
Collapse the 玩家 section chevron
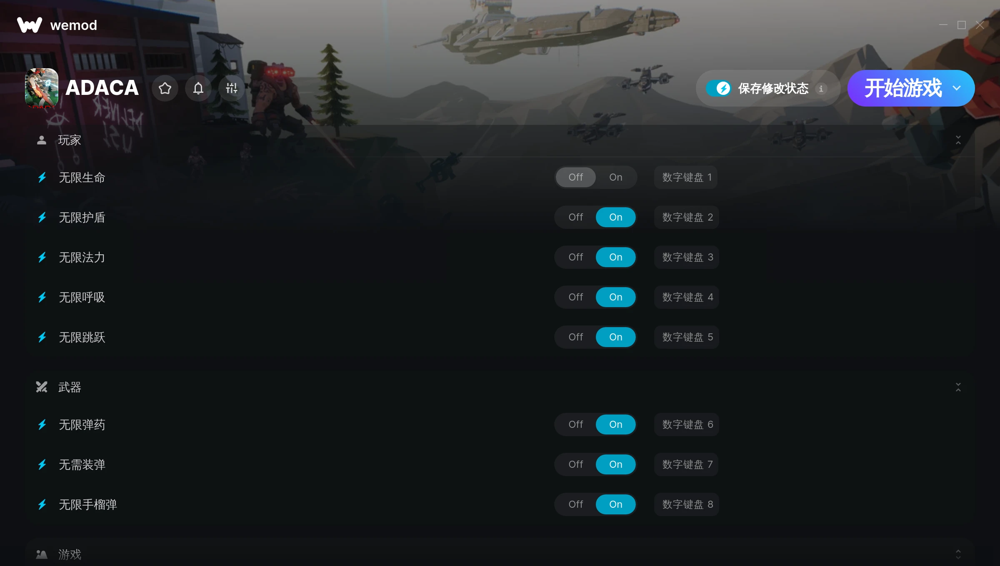tap(958, 140)
